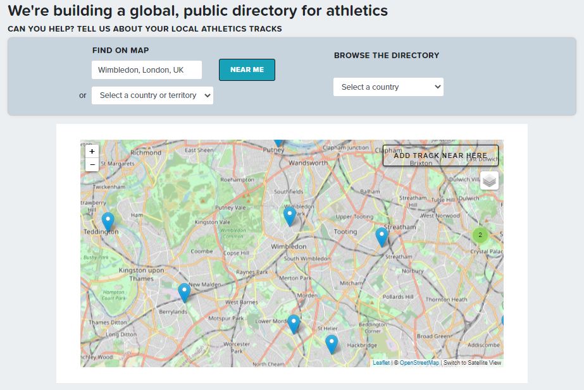Click the 'Wimbledon' place label on map
Viewport: 584px width, 390px height.
point(289,247)
